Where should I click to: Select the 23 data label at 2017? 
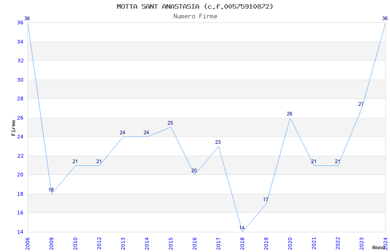click(x=217, y=142)
